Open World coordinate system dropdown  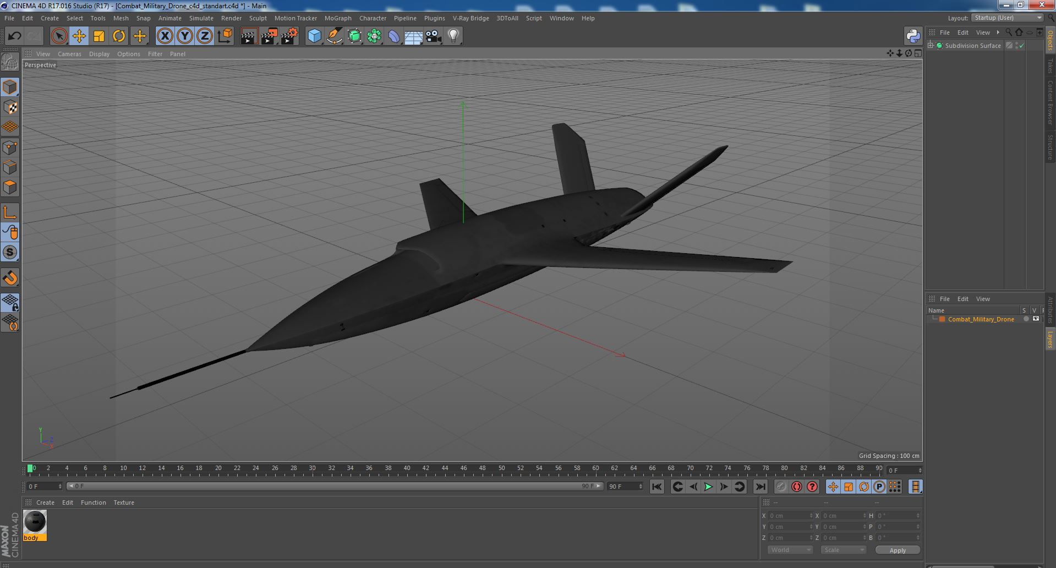click(790, 550)
